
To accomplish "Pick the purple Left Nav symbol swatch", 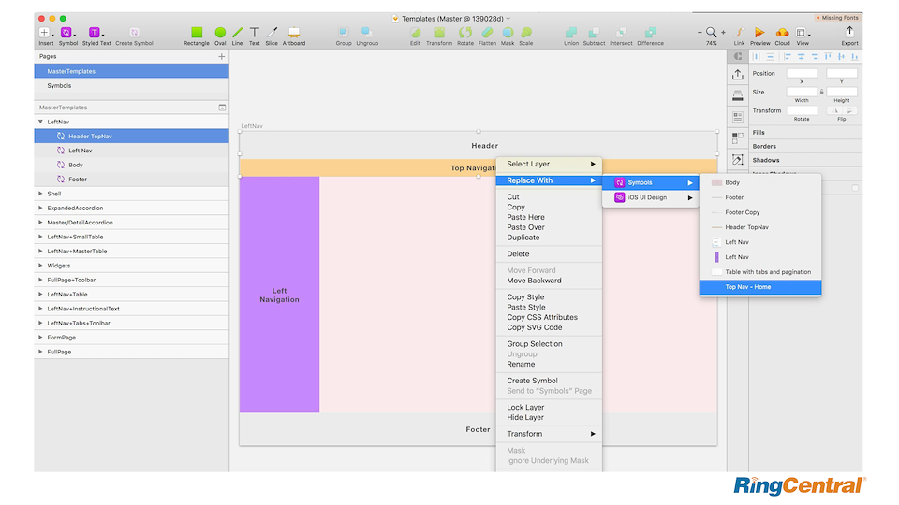I will [x=716, y=257].
